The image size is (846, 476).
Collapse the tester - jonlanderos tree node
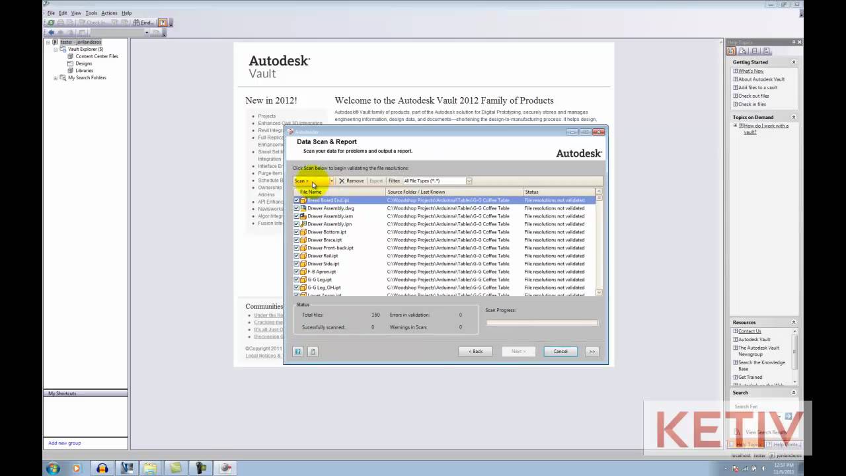pos(48,42)
